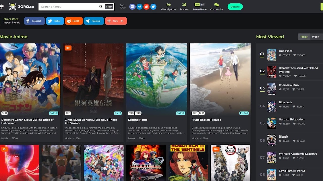Viewport: 323px width, 181px height.
Task: Click One Piece view count 57,423
Action: point(285,55)
